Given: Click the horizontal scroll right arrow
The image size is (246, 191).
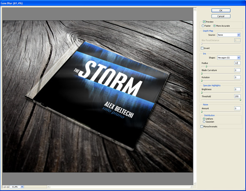Looking at the screenshot, I should (191, 187).
